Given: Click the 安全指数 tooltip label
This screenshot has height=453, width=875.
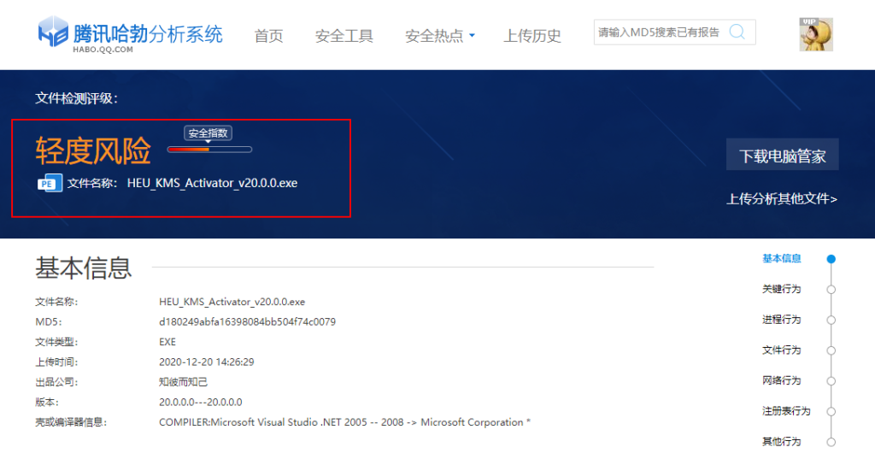Looking at the screenshot, I should 208,133.
